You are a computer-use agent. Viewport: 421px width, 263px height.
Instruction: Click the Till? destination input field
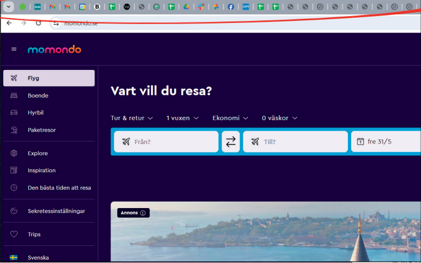[x=296, y=142]
